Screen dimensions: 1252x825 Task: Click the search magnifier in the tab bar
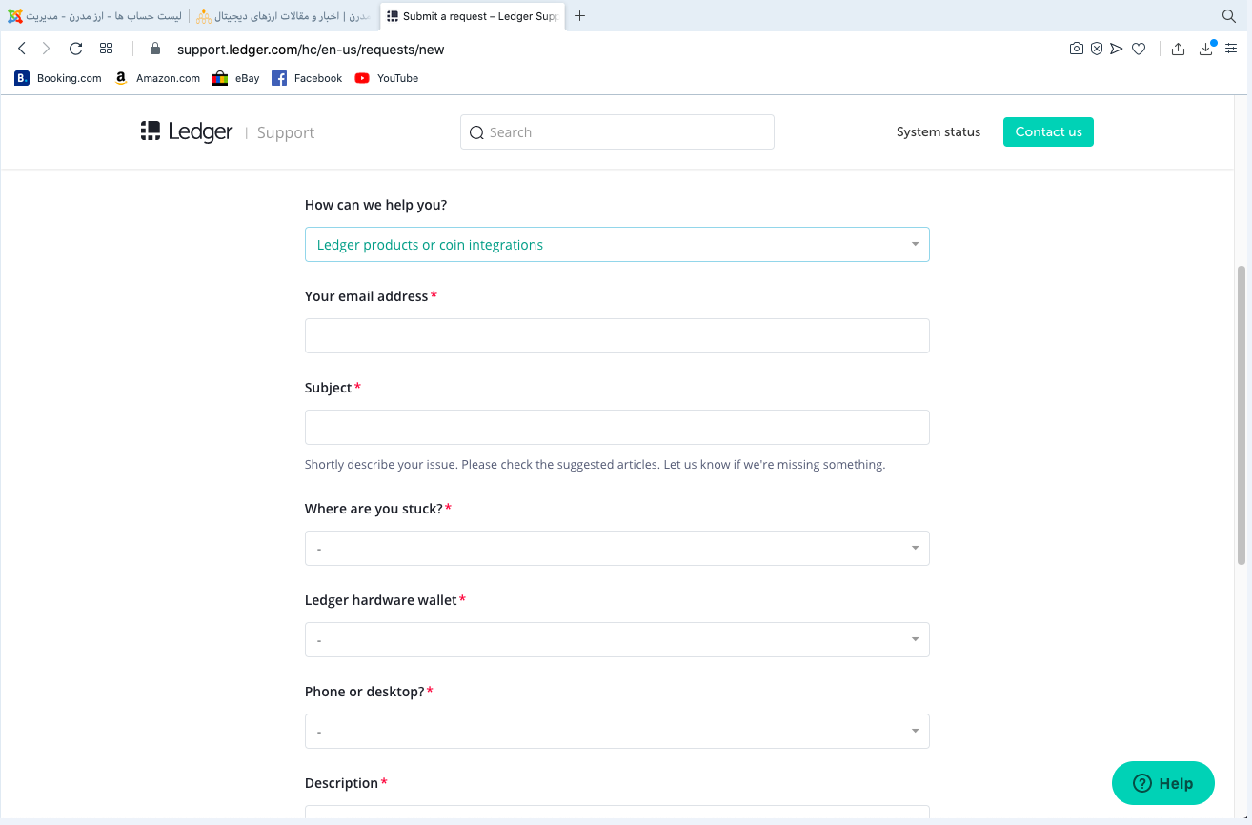point(1229,16)
